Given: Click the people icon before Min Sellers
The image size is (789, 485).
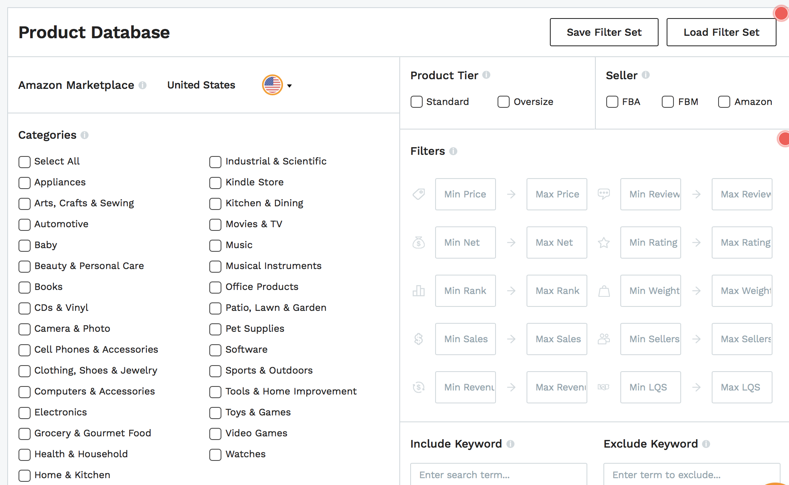Looking at the screenshot, I should 604,339.
